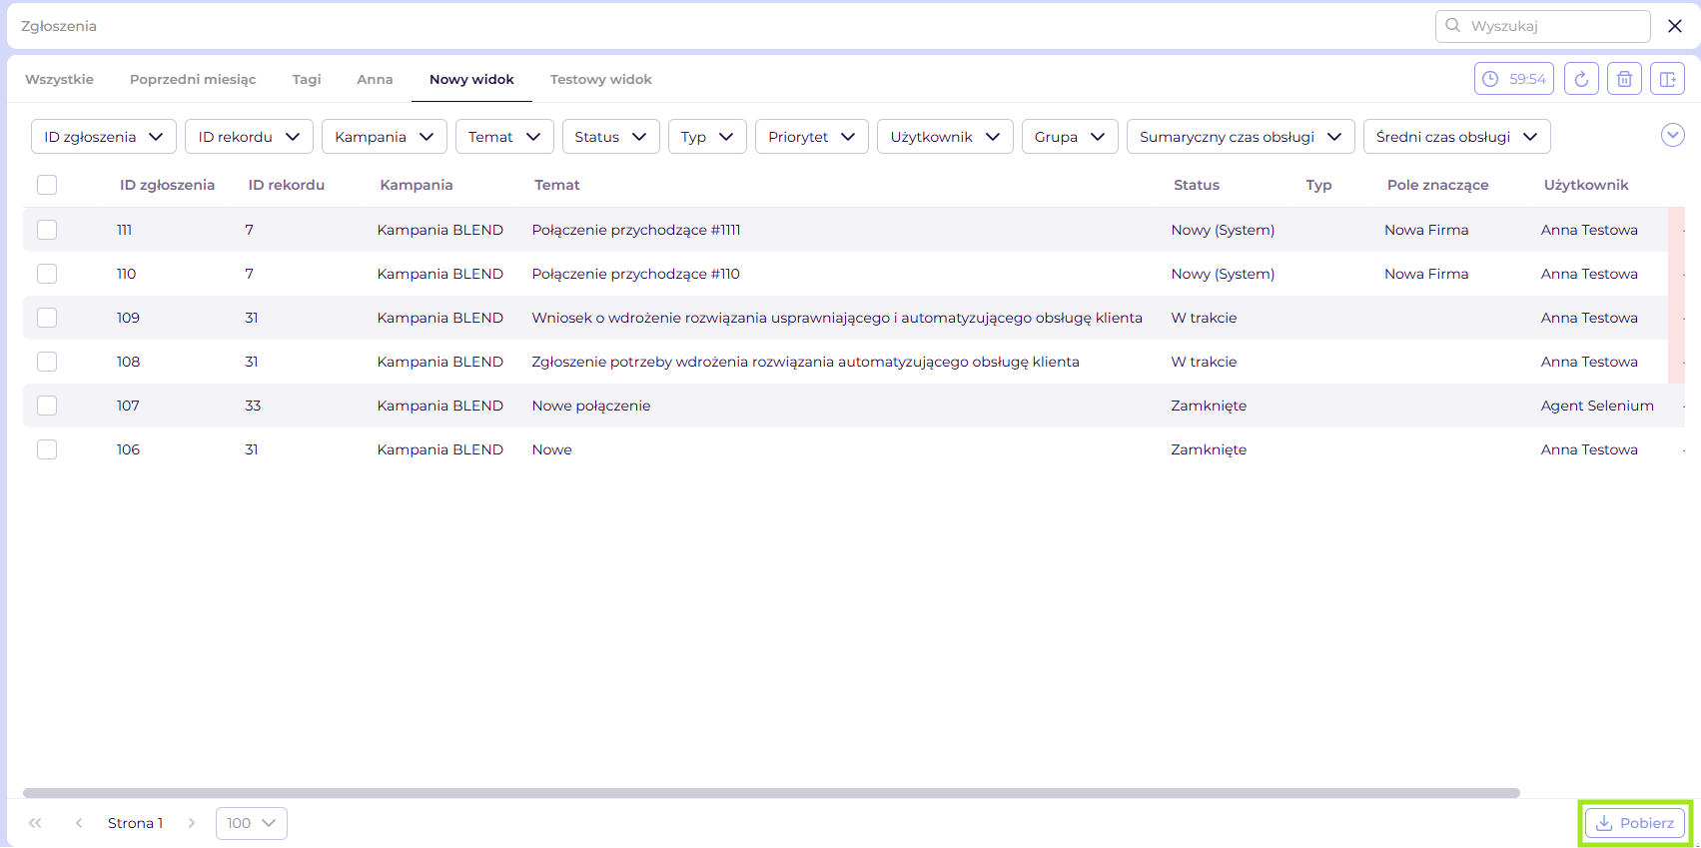Viewport: 1701px width, 848px height.
Task: Check the box for ticket 111
Action: click(47, 230)
